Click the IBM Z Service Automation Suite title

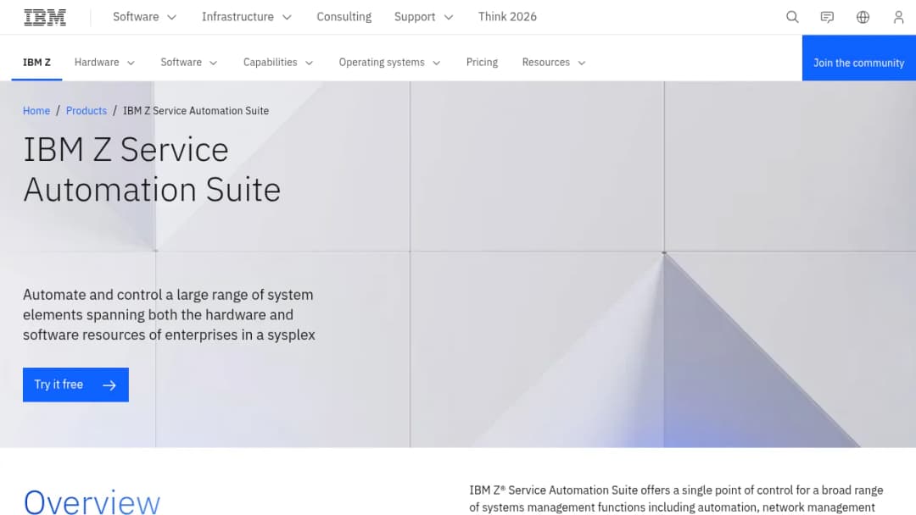click(152, 169)
